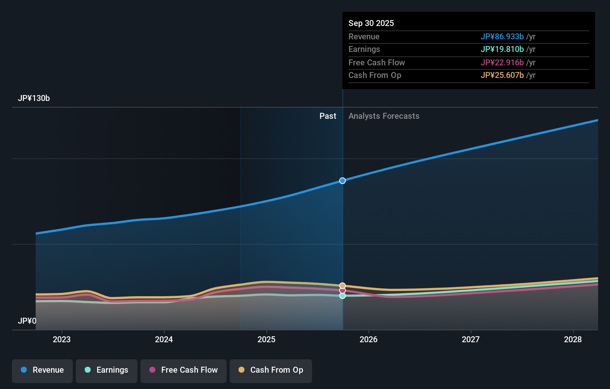Toggle the Revenue series visibility

(x=42, y=370)
